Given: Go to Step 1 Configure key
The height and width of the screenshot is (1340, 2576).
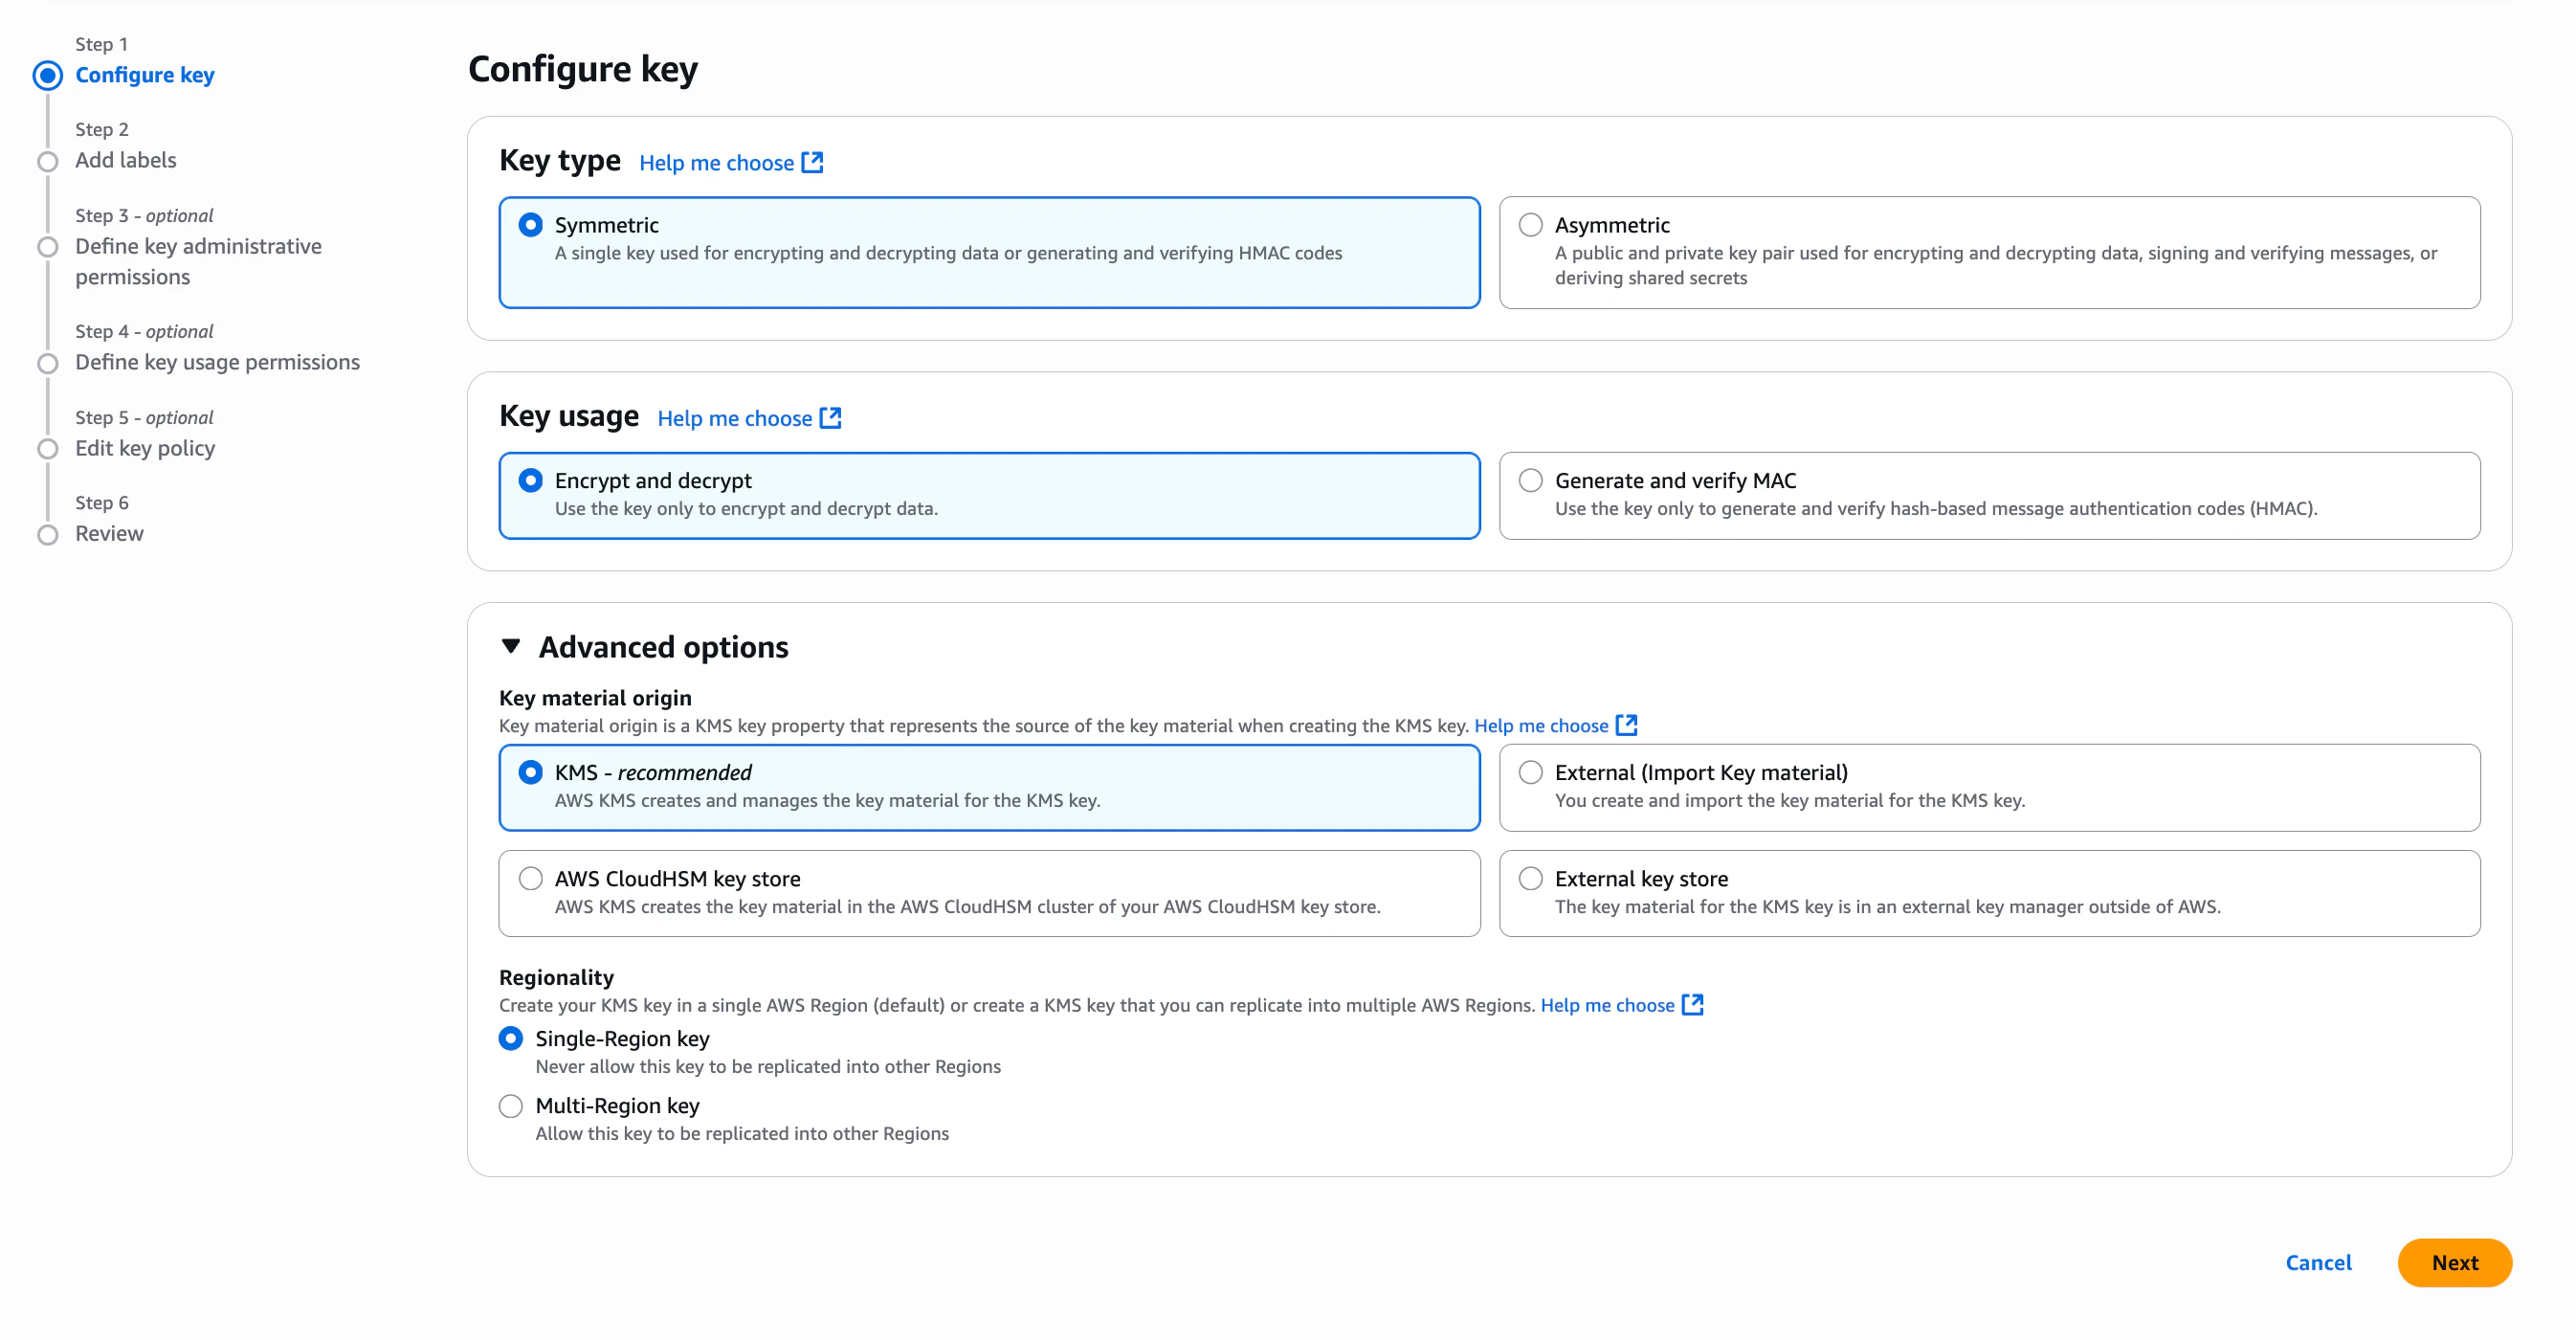Looking at the screenshot, I should (145, 75).
